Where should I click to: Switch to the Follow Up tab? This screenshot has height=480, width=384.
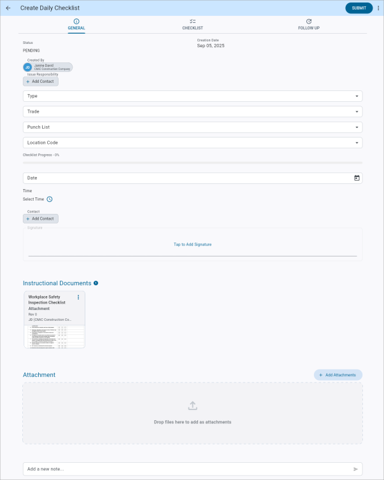(309, 25)
